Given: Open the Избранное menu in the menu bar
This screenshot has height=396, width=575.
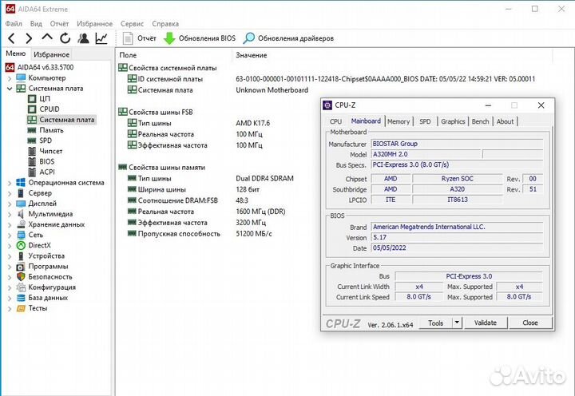Looking at the screenshot, I should pyautogui.click(x=94, y=23).
